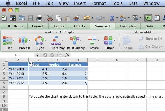Switch to the Layout ribbon tab

tap(38, 26)
